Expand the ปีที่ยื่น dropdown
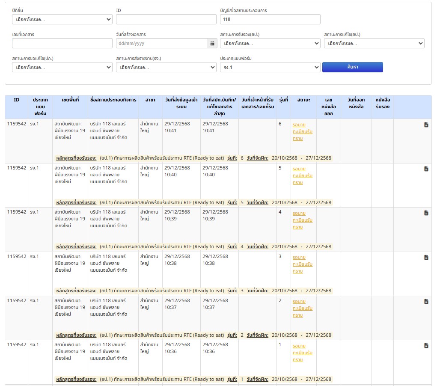437x386 pixels. 62,19
